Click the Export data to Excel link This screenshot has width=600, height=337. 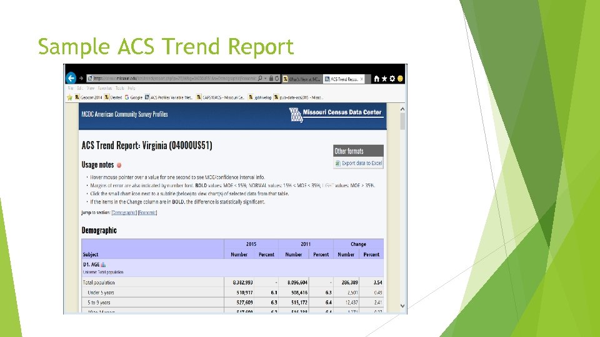click(x=362, y=163)
